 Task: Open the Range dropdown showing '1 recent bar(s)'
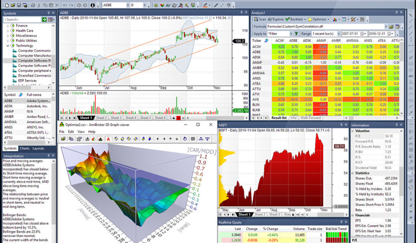tap(339, 34)
